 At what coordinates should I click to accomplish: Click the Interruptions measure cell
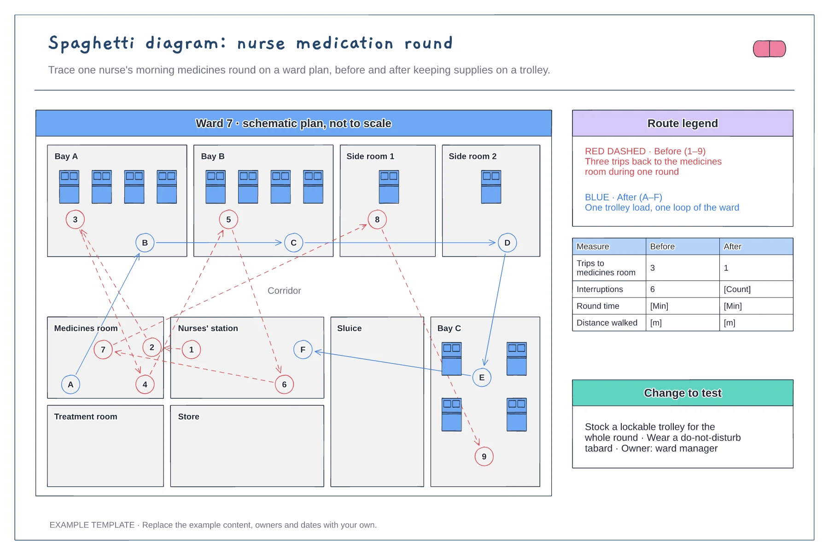[609, 289]
